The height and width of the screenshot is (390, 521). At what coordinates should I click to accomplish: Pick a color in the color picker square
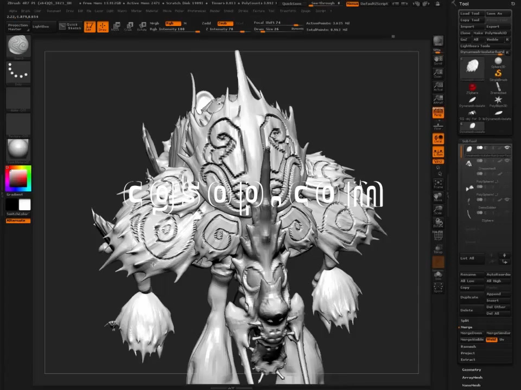18,178
